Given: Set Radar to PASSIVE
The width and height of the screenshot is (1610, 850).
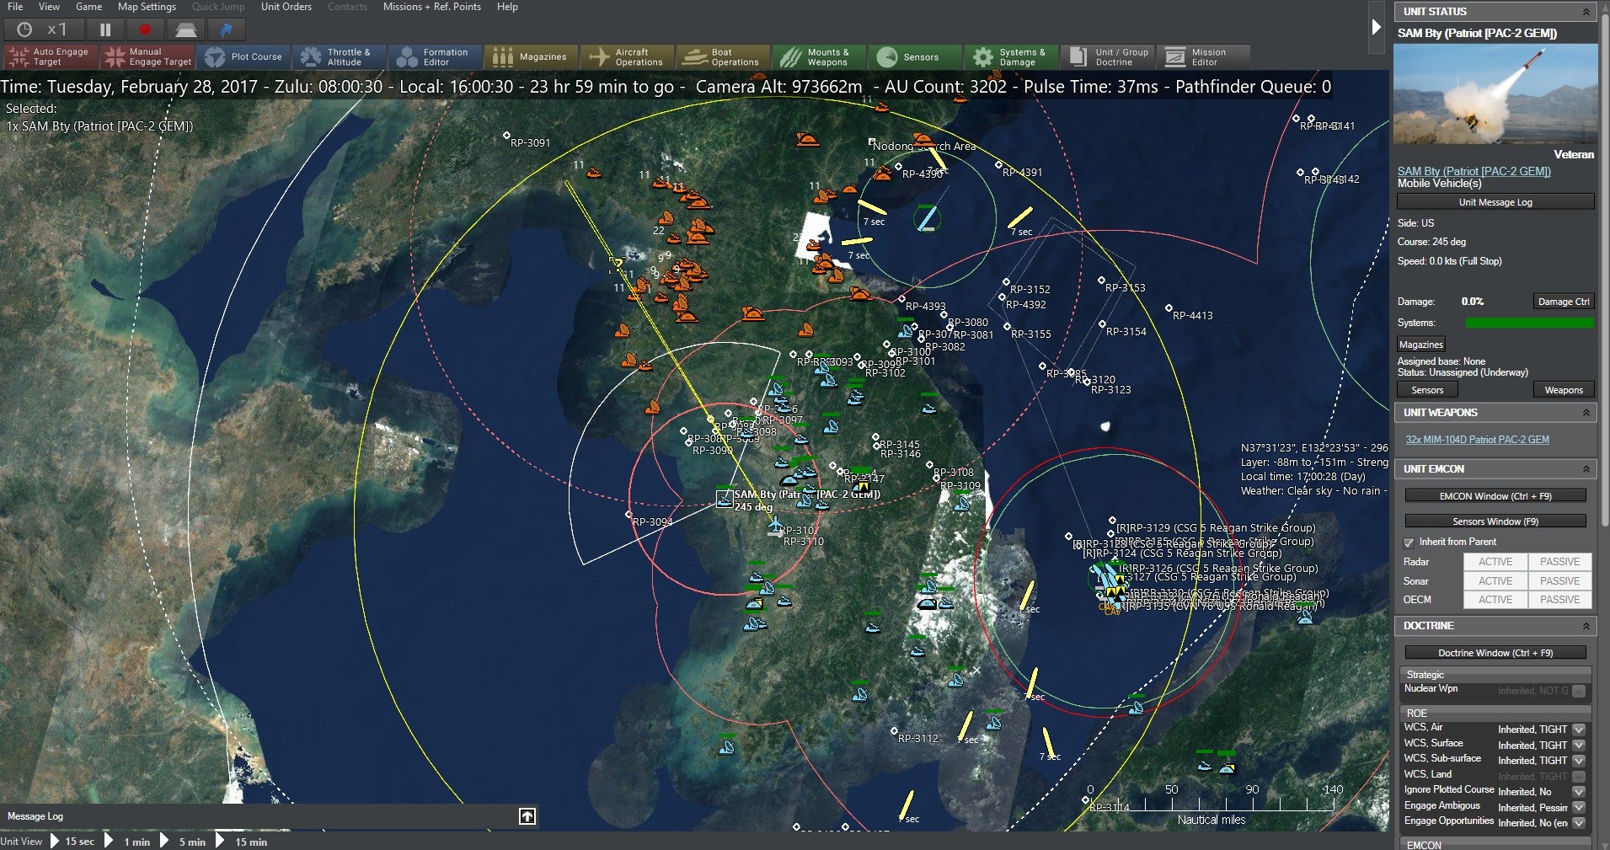Looking at the screenshot, I should 1559,561.
